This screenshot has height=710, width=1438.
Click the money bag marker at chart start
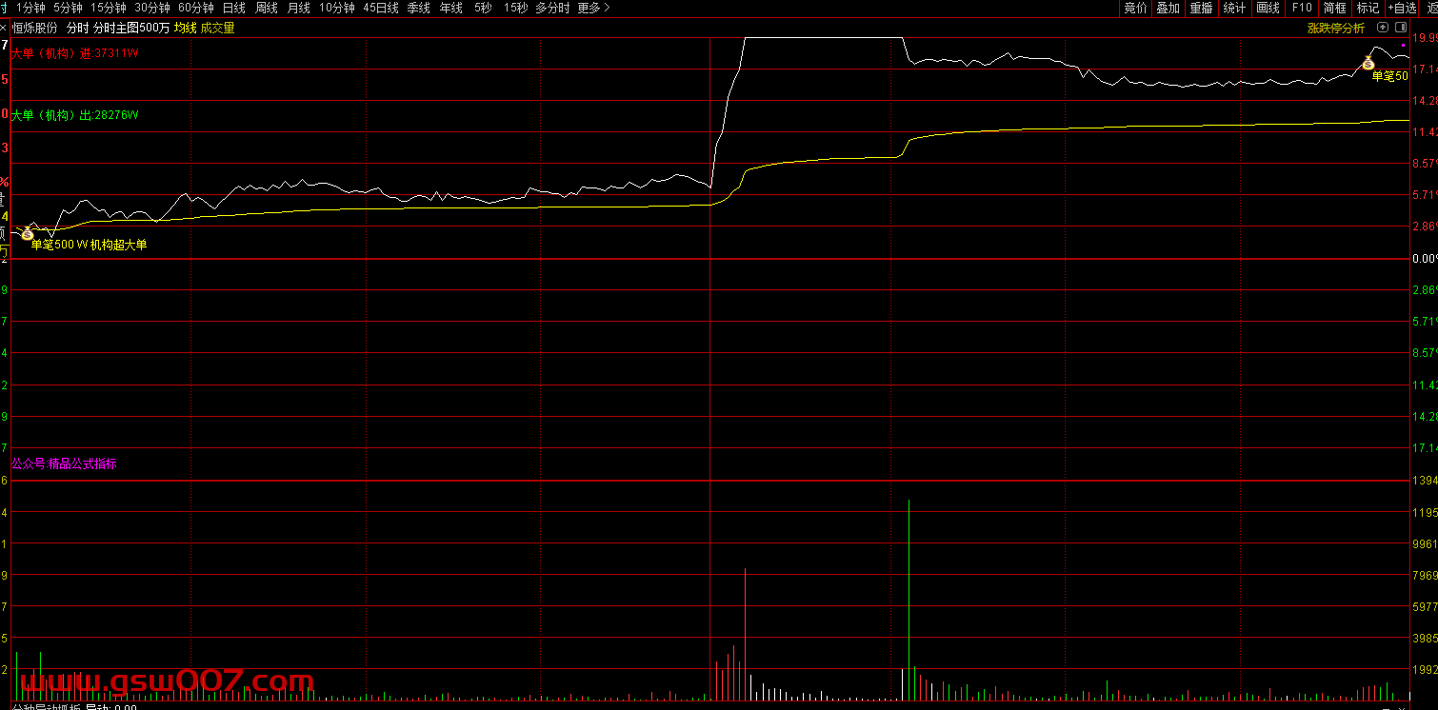28,233
